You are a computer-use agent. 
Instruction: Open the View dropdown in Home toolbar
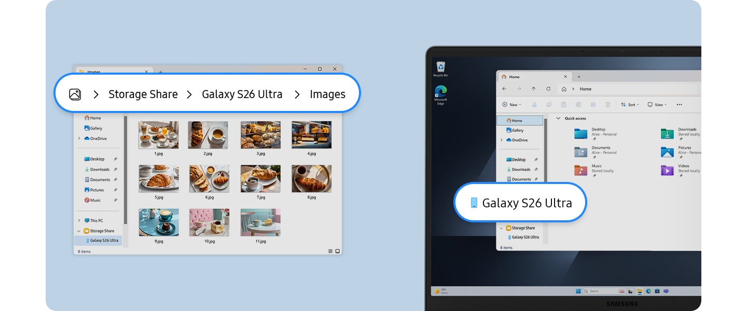pos(658,105)
